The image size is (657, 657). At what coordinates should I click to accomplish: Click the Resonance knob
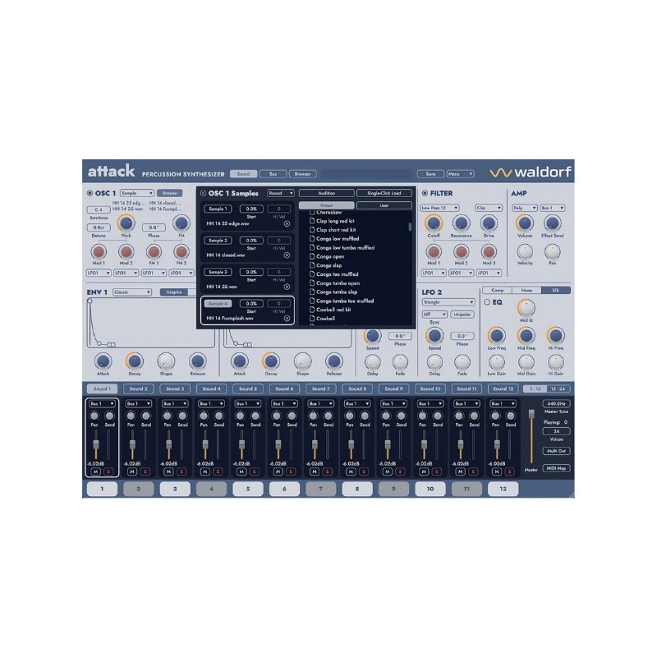click(460, 223)
